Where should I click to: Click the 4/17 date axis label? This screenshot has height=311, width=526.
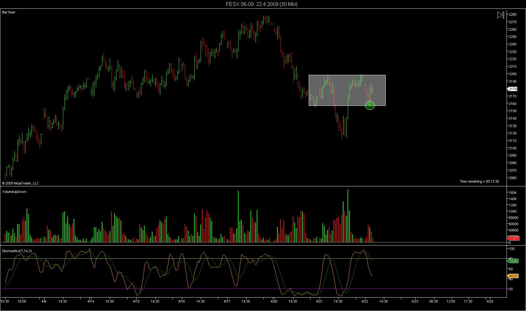tap(227, 301)
